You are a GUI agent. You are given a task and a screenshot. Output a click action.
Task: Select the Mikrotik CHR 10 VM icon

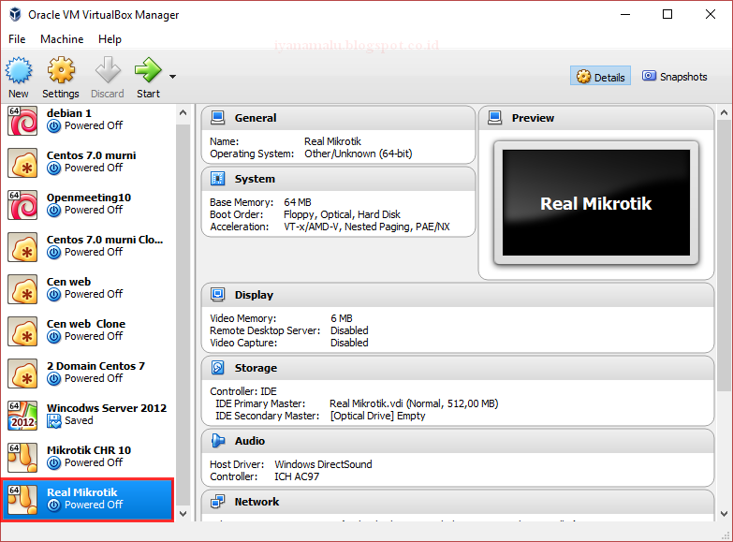(x=22, y=458)
